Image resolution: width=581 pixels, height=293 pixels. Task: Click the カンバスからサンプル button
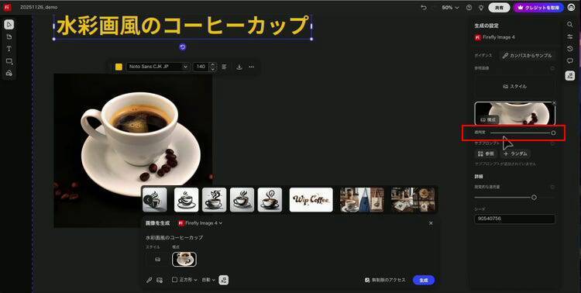pyautogui.click(x=528, y=56)
